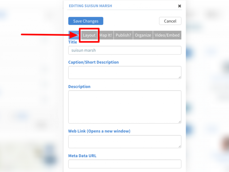This screenshot has height=172, width=229.
Task: Close the Editing Suisun Marsh dialog
Action: (180, 6)
